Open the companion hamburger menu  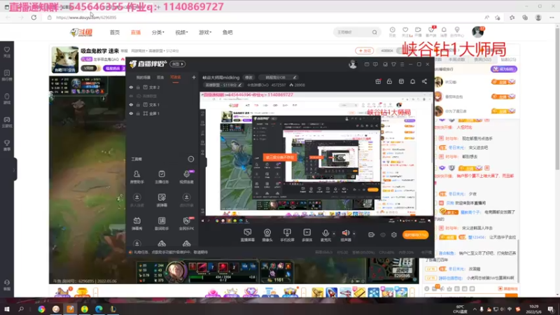tap(402, 64)
